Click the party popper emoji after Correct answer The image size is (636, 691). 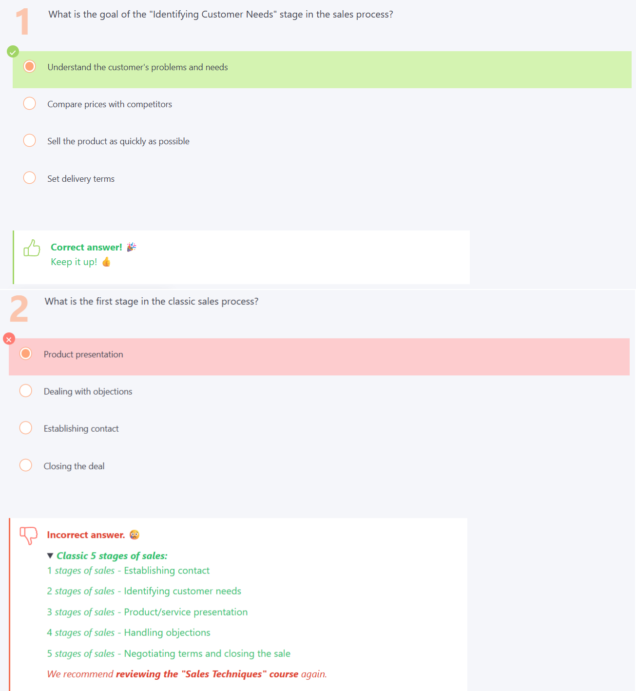point(132,247)
